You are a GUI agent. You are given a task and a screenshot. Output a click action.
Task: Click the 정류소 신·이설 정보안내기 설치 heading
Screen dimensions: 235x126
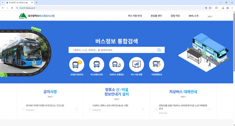click(117, 92)
